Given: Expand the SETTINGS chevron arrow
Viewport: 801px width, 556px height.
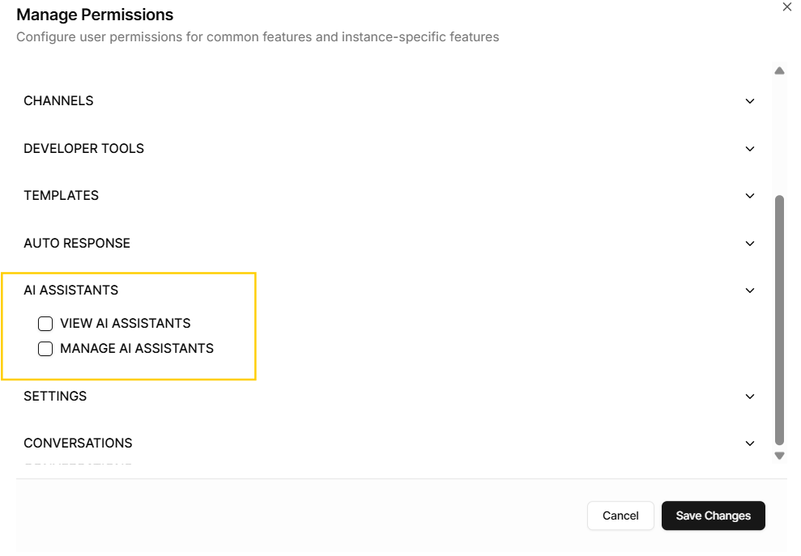Looking at the screenshot, I should (750, 397).
